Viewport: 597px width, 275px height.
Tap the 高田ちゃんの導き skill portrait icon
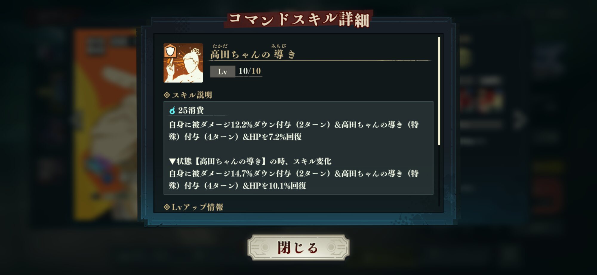click(x=183, y=63)
